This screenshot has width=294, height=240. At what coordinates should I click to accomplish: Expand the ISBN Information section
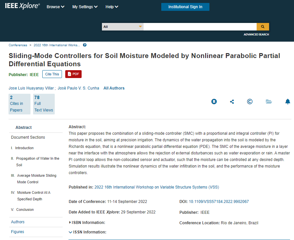(87, 223)
